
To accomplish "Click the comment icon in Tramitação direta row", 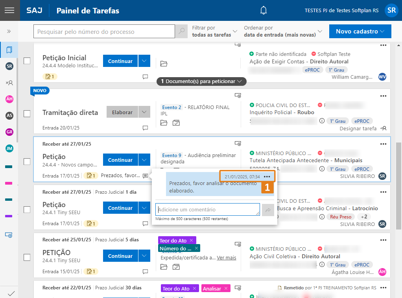I will click(145, 128).
